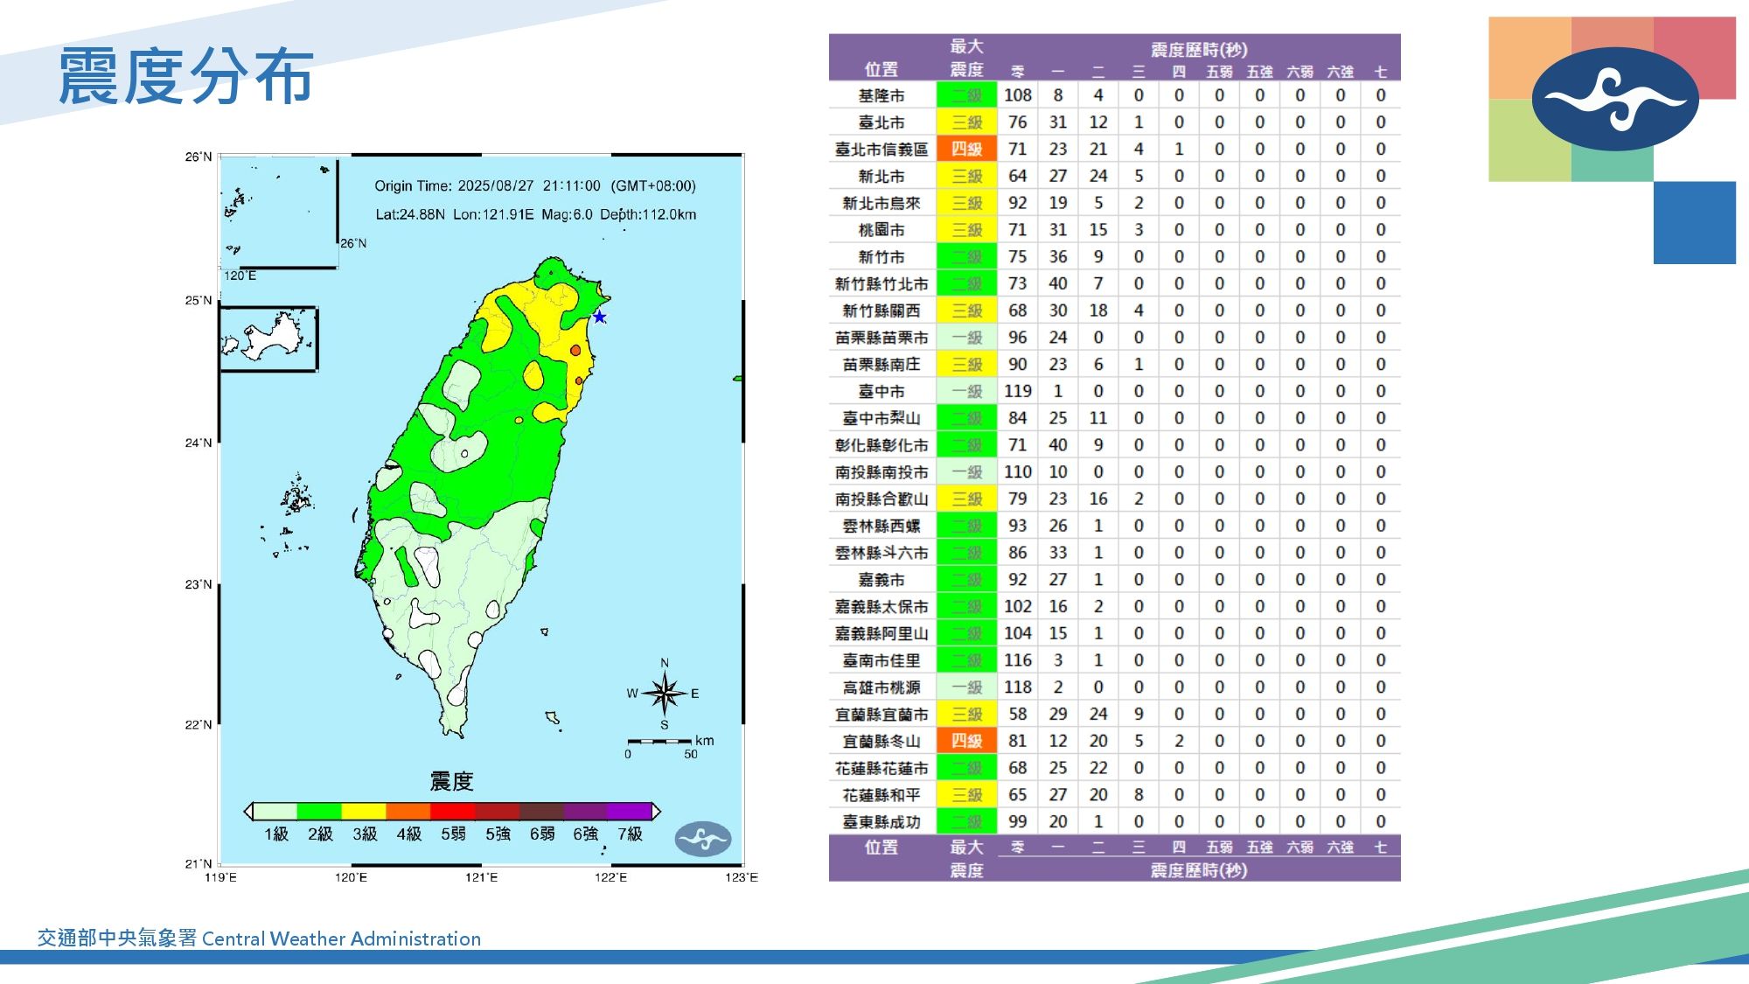Click the 5弱 red legend swatch
The height and width of the screenshot is (984, 1749).
(x=453, y=811)
